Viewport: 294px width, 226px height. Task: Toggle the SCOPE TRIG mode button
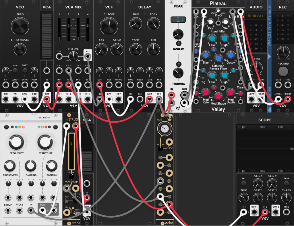click(x=286, y=183)
